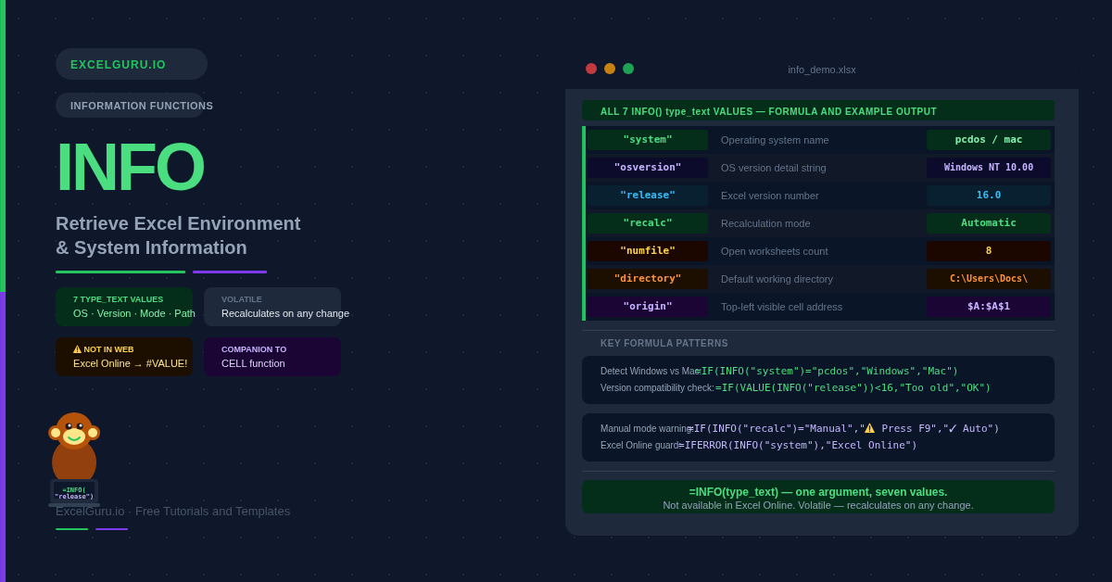Select the "numfile" output value 8
The image size is (1112, 582).
(x=988, y=251)
